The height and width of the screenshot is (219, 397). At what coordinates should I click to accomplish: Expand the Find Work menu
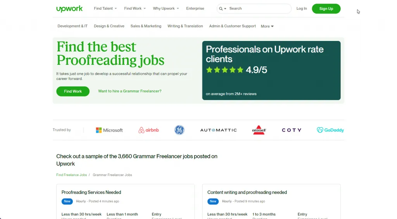coord(135,8)
